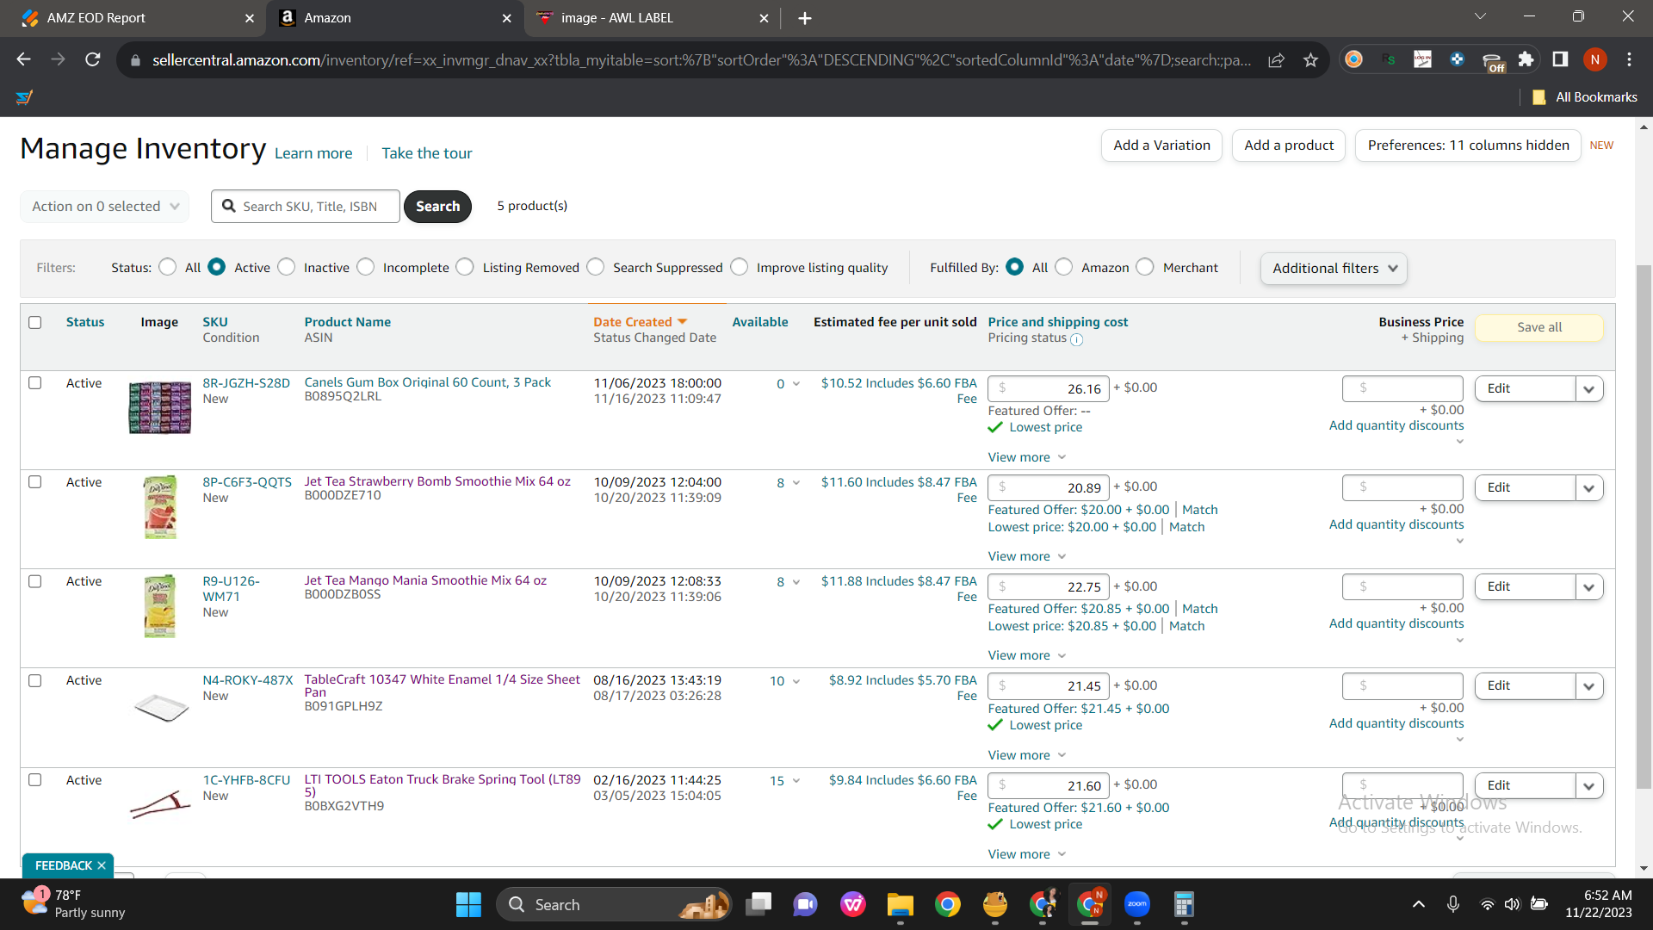Image resolution: width=1653 pixels, height=930 pixels.
Task: Check the Canels Gum Box row checkbox
Action: coord(35,383)
